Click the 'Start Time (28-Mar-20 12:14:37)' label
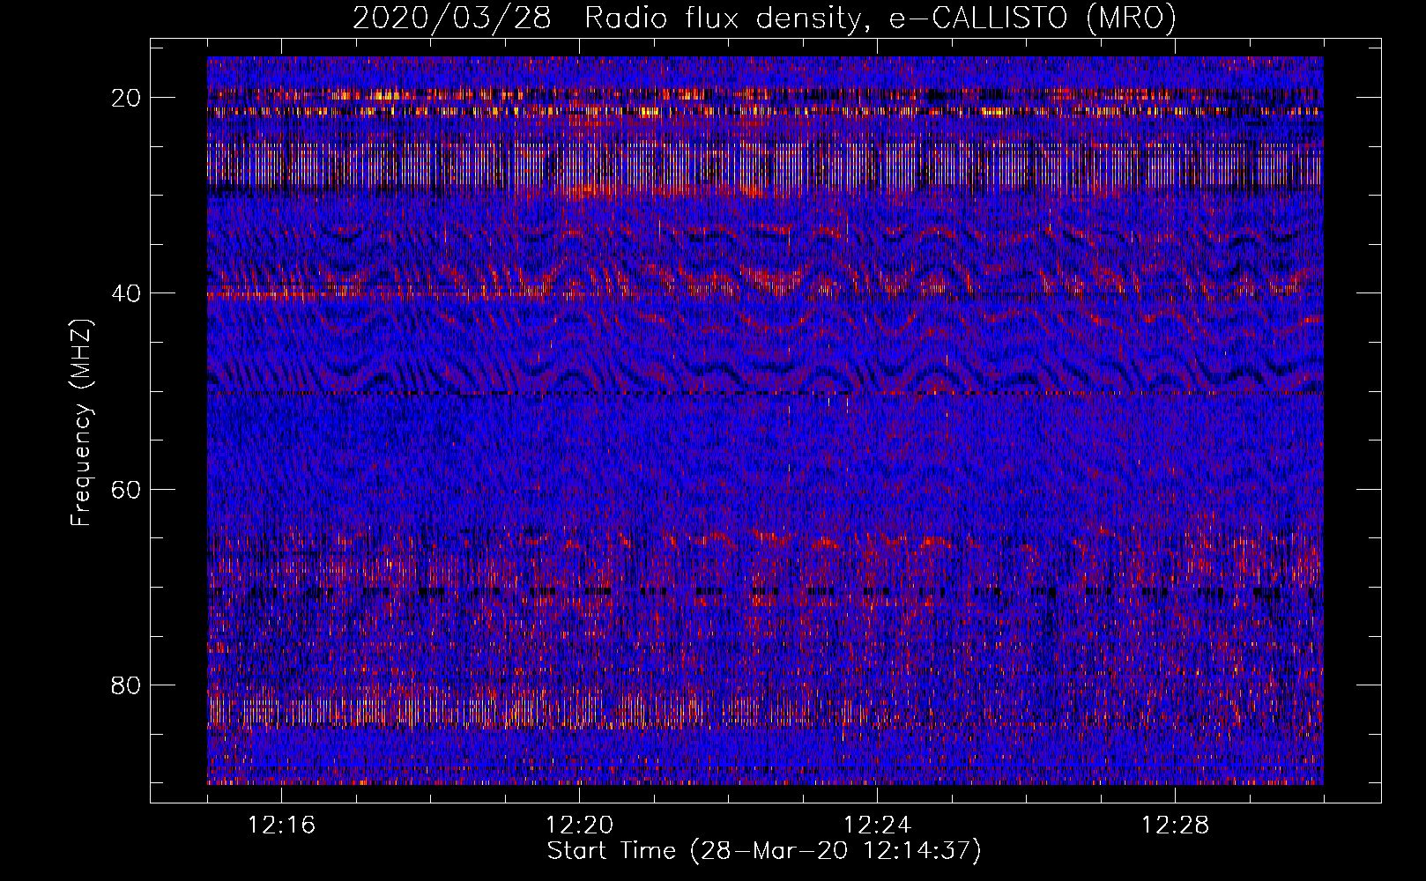This screenshot has width=1426, height=881. (764, 851)
